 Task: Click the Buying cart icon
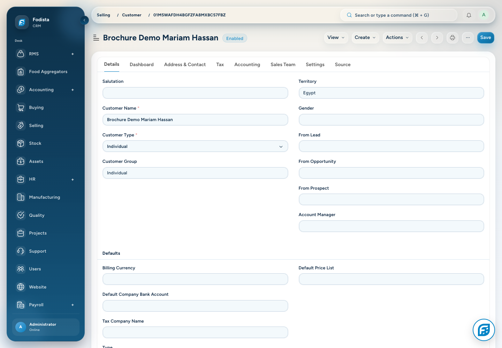(x=21, y=108)
